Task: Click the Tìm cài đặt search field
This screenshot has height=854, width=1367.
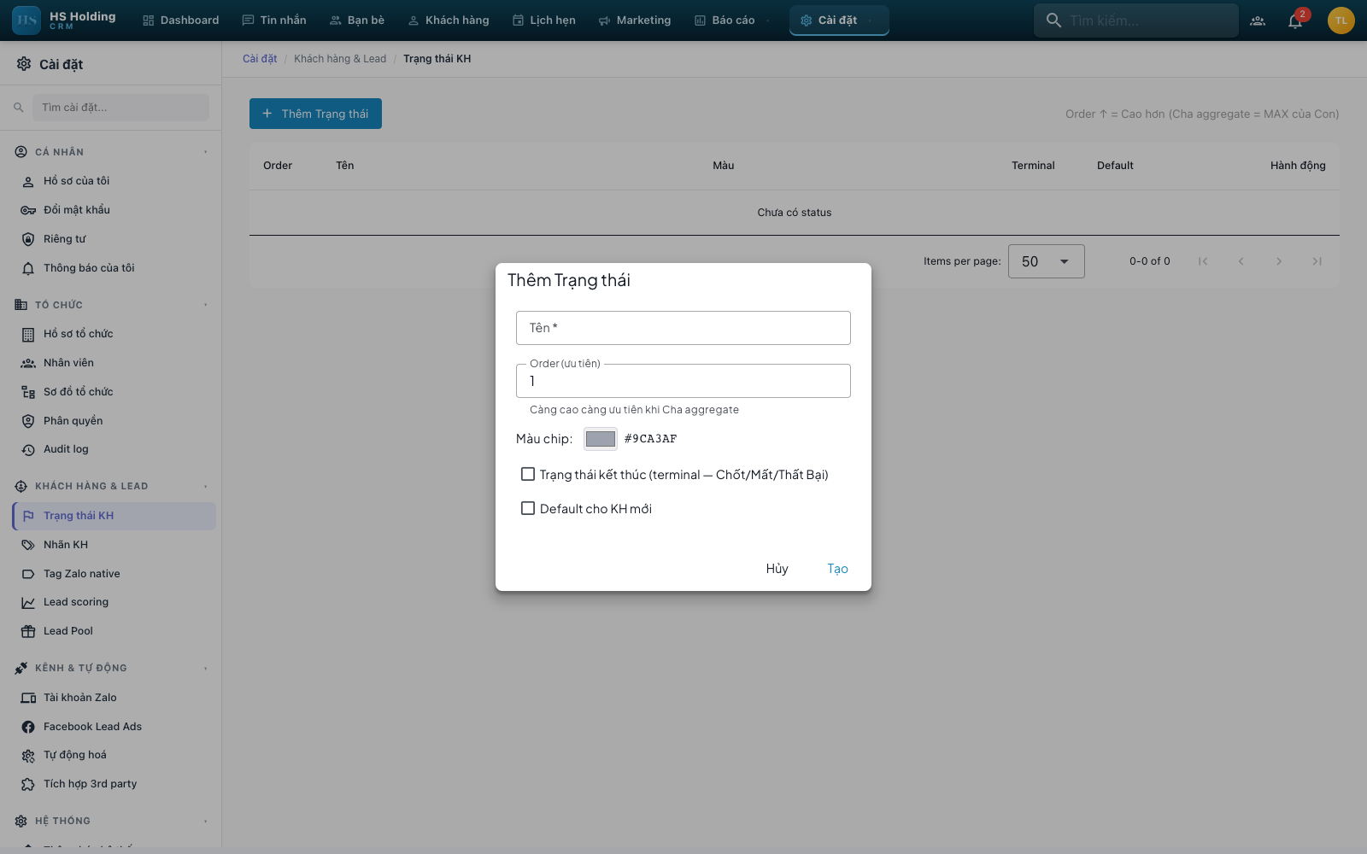Action: (120, 108)
